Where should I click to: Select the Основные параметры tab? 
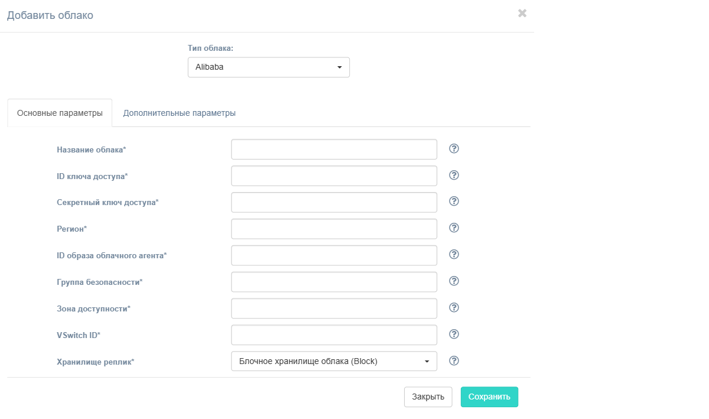[x=60, y=113]
